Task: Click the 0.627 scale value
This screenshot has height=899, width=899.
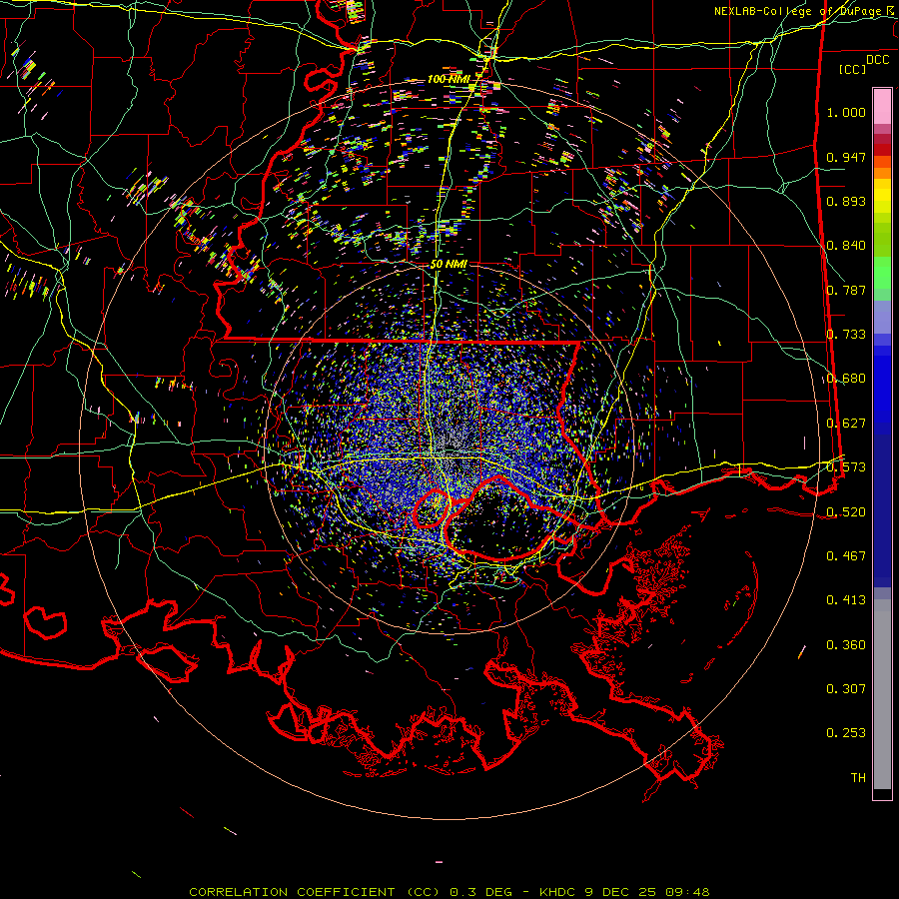Action: pos(846,424)
